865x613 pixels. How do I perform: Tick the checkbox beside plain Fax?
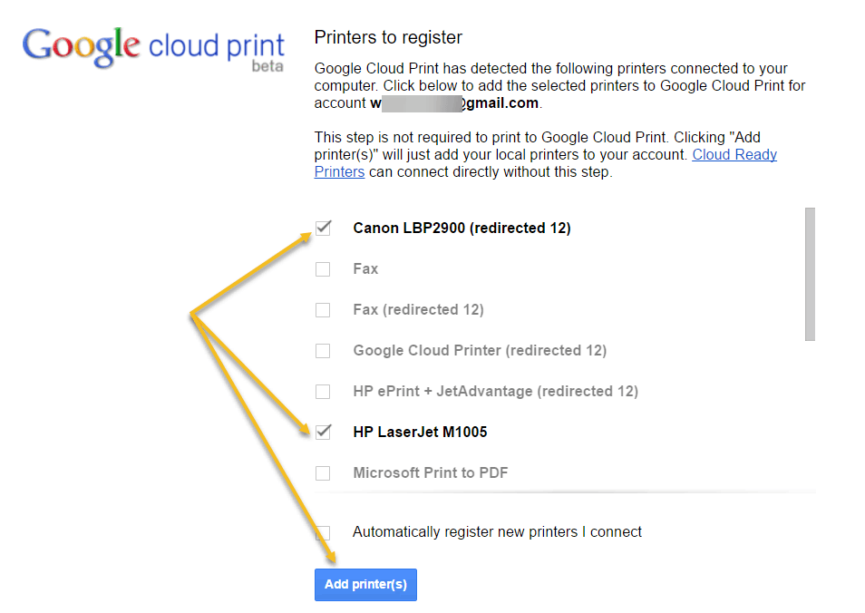click(x=323, y=269)
